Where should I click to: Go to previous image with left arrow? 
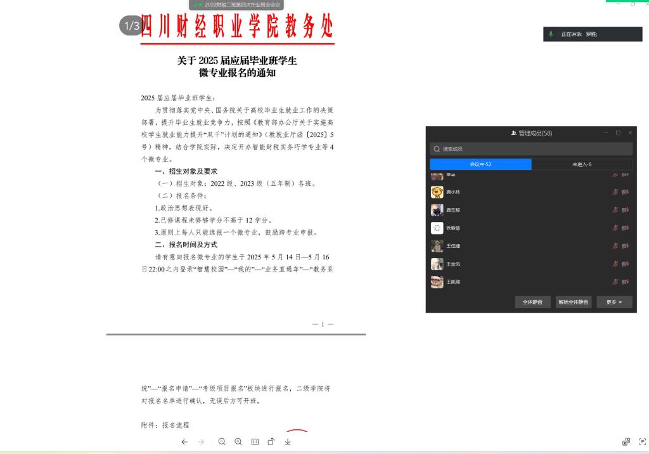click(184, 442)
